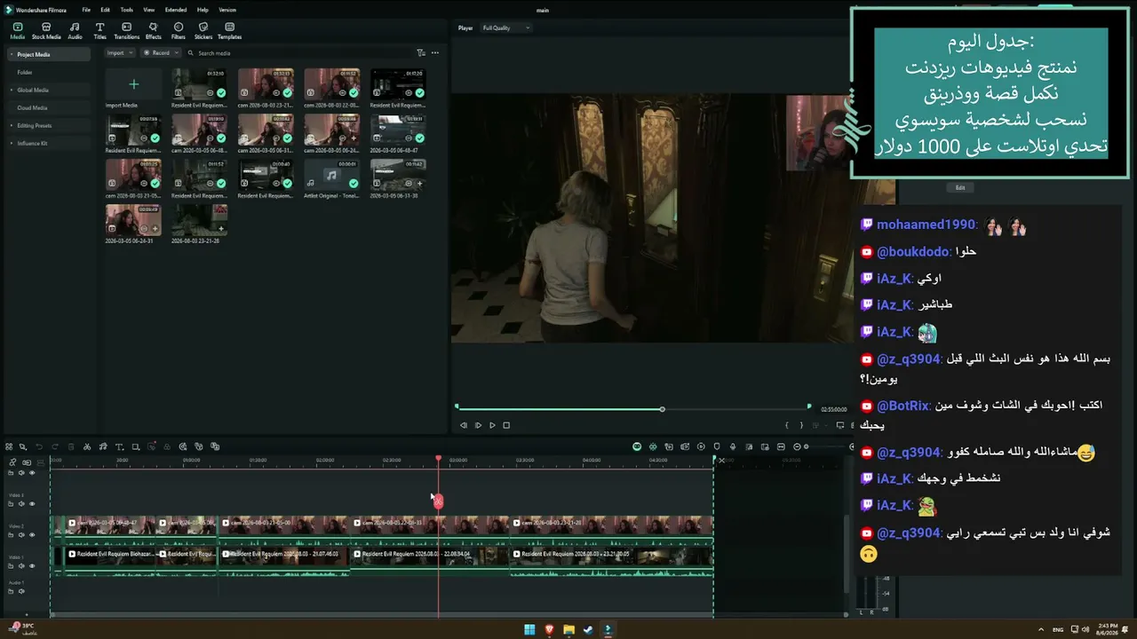Add text with the timeline Text tool
Viewport: 1137px width, 639px height.
pyautogui.click(x=119, y=446)
